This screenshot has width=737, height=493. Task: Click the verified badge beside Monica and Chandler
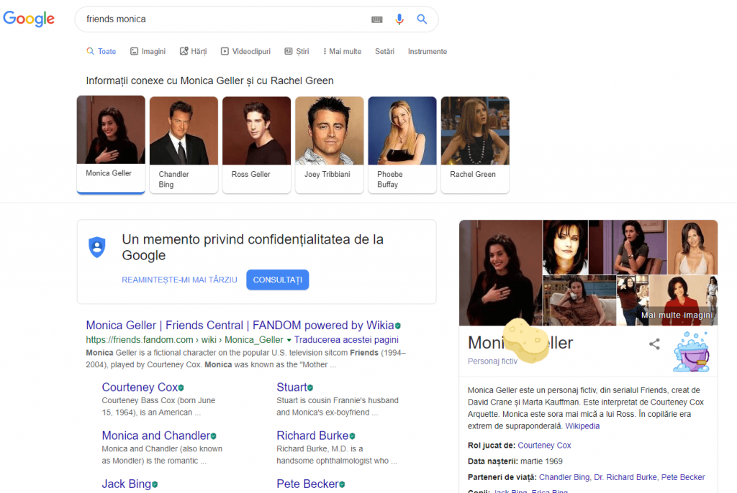(x=213, y=436)
